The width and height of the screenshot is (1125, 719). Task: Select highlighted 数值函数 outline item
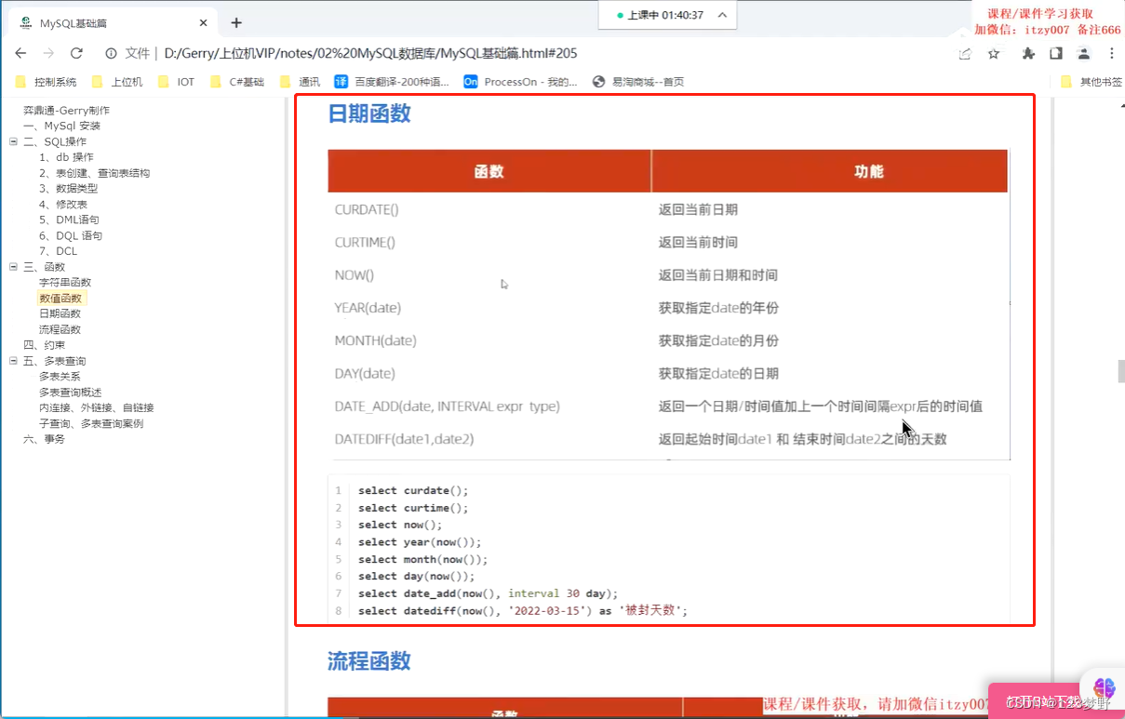click(61, 299)
